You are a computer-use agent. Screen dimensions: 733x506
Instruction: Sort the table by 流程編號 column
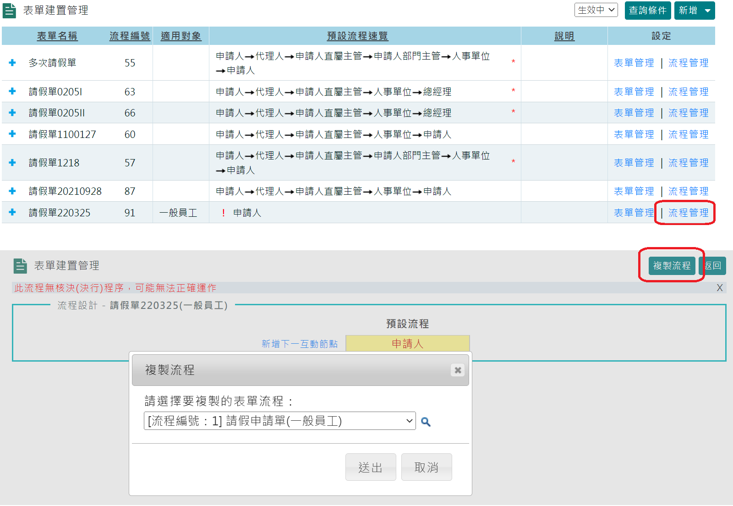click(x=130, y=35)
